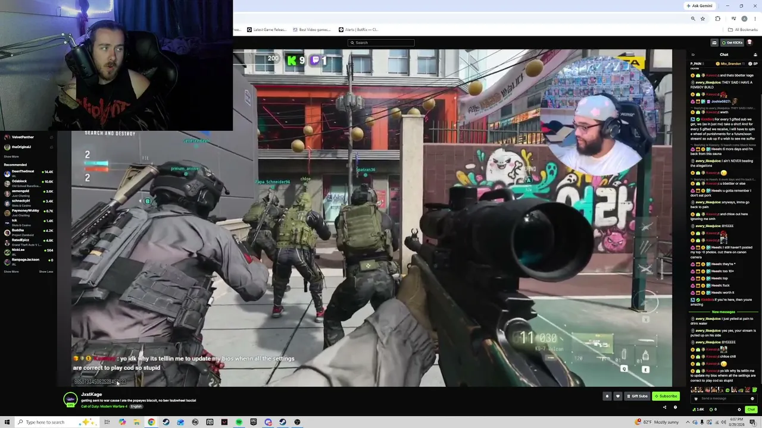Open Windows Task View
Viewport: 762px width, 428px height.
coord(107,422)
